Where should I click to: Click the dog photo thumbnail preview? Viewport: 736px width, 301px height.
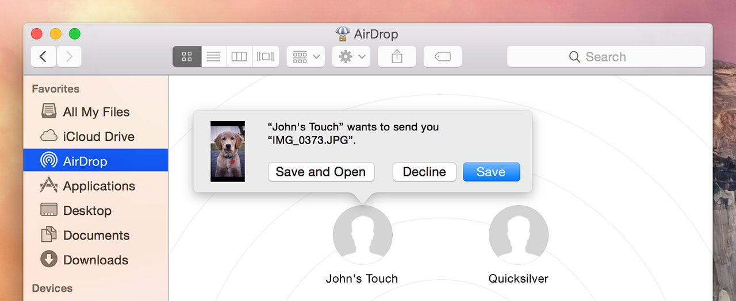(228, 152)
